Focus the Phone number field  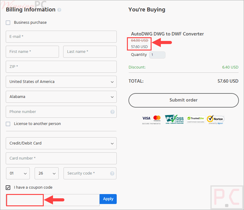tap(61, 112)
